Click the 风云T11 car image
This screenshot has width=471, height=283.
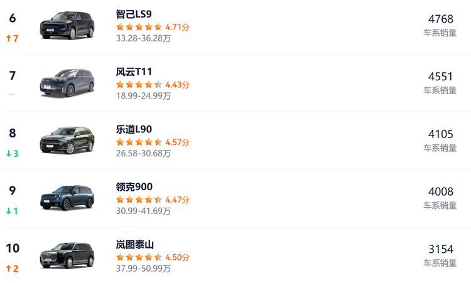click(x=67, y=83)
